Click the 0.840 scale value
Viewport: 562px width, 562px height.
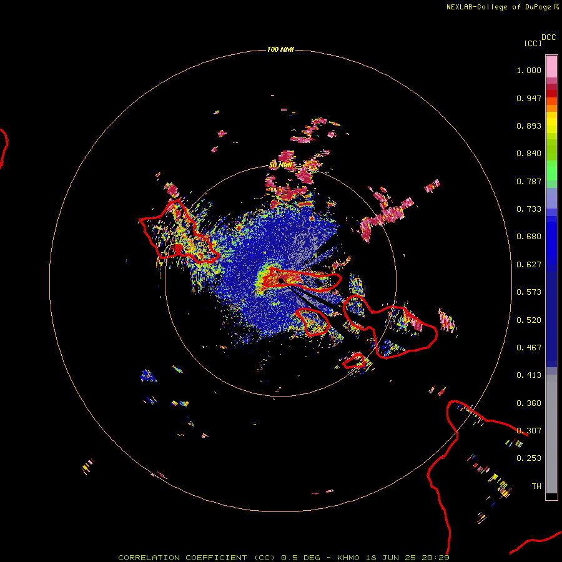tap(529, 154)
